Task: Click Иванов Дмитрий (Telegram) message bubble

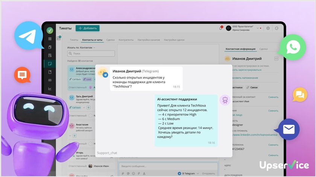Action: (146, 79)
